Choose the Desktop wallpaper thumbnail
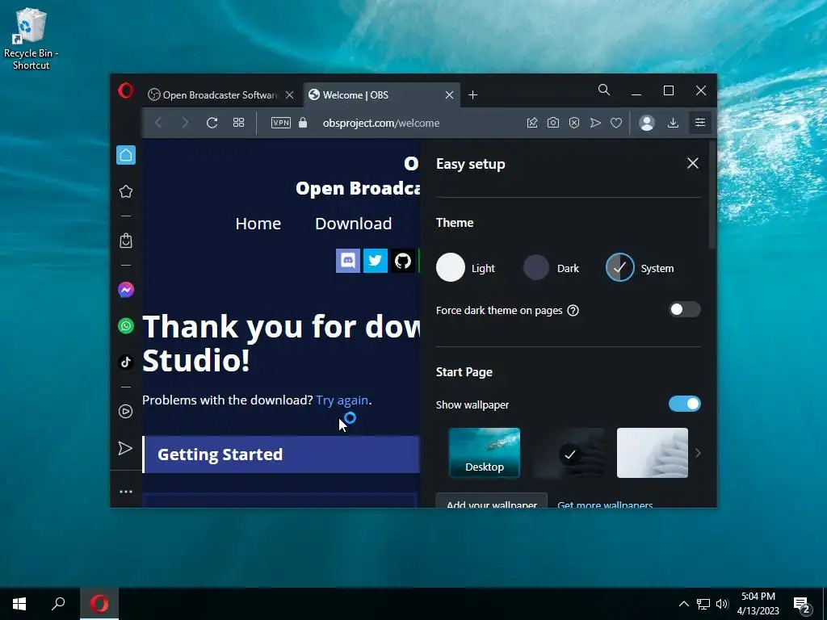Image resolution: width=827 pixels, height=620 pixels. [485, 453]
